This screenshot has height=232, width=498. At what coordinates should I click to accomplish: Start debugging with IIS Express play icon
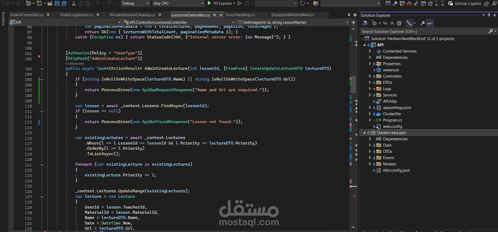point(209,3)
